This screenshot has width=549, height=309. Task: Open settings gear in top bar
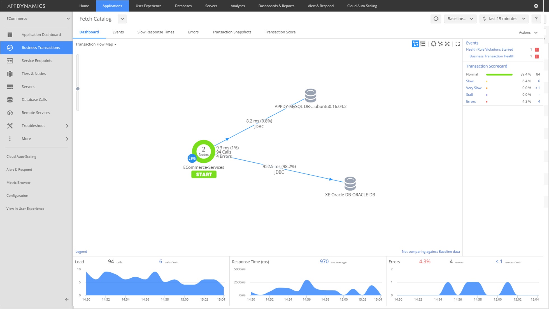click(x=536, y=6)
